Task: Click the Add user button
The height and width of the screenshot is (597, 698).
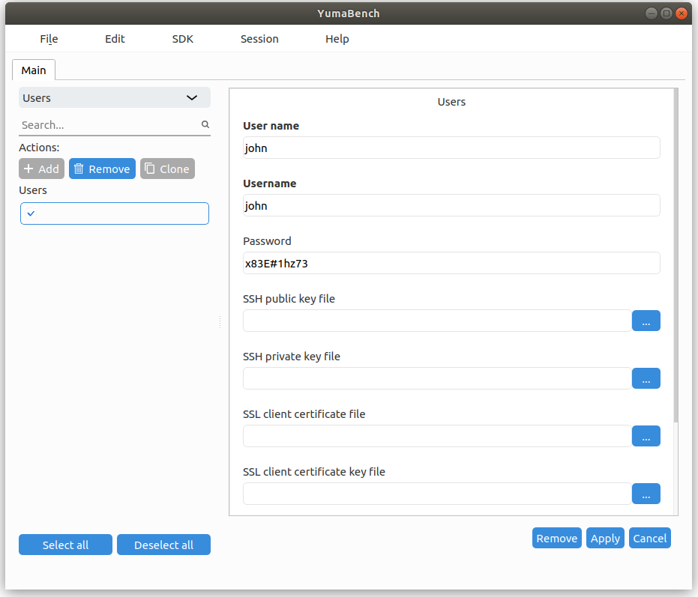Action: pyautogui.click(x=41, y=169)
